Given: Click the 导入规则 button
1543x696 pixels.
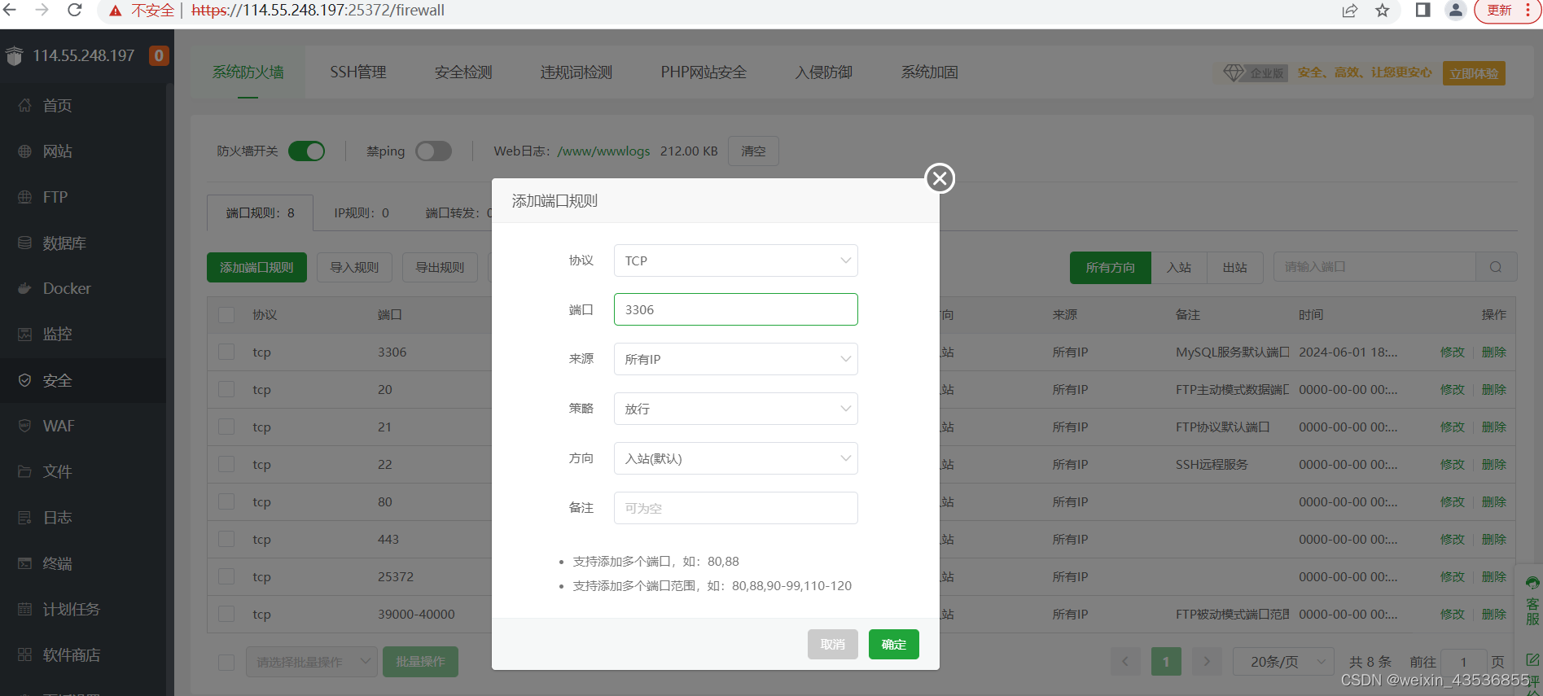Looking at the screenshot, I should (354, 267).
